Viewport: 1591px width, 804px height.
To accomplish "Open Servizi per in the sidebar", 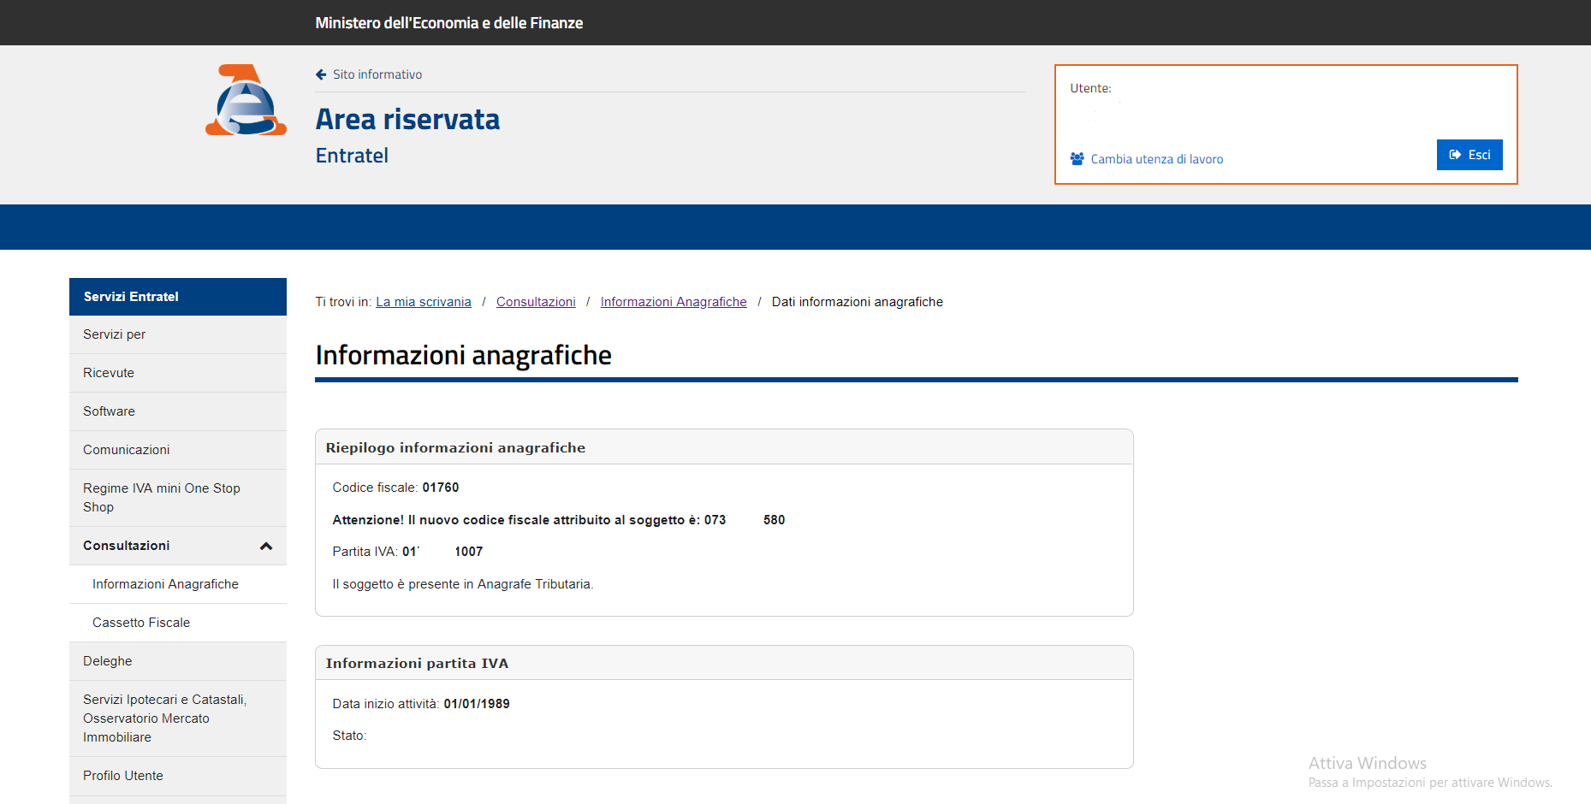I will 115,334.
